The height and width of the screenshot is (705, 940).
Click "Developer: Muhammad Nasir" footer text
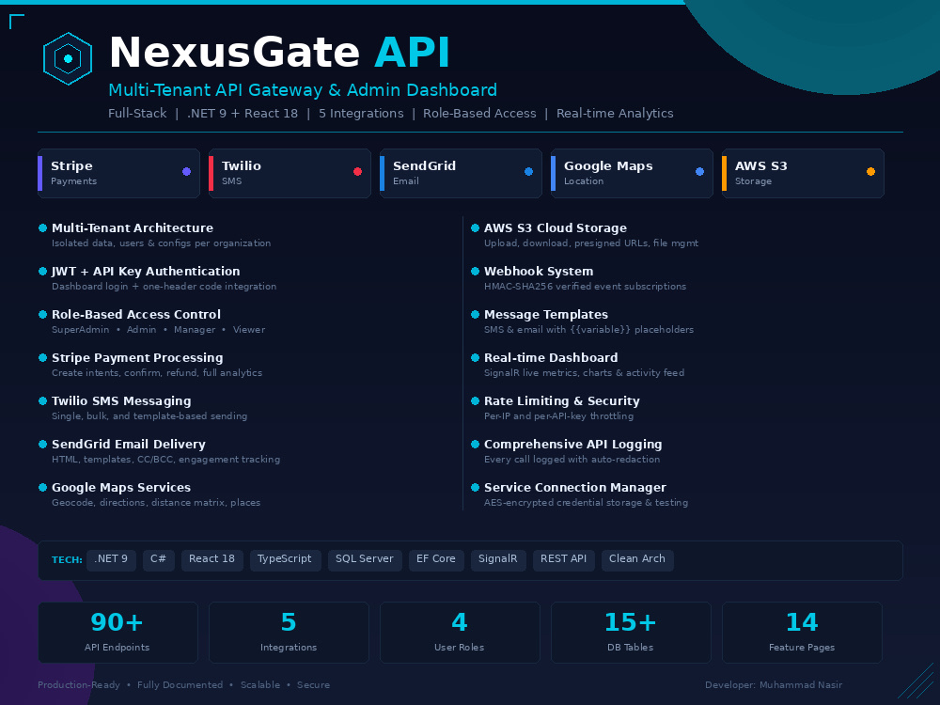(x=774, y=684)
